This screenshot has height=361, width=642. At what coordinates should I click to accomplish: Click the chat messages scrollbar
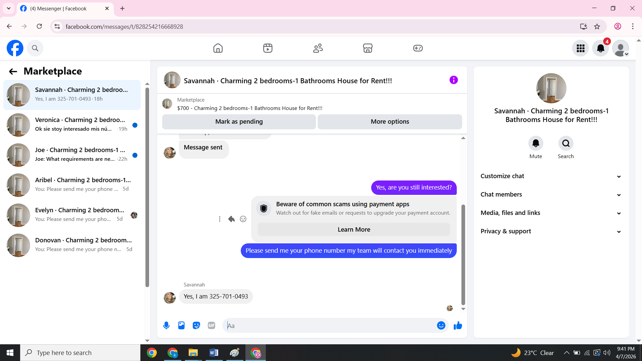point(463,254)
